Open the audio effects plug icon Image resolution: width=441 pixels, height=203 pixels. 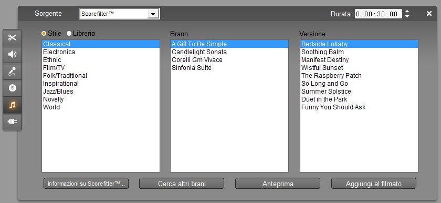coord(12,121)
